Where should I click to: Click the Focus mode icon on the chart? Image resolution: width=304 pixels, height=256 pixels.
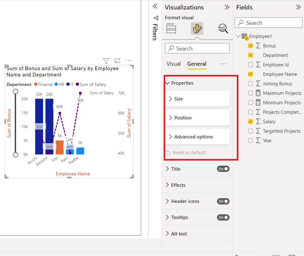pyautogui.click(x=117, y=61)
